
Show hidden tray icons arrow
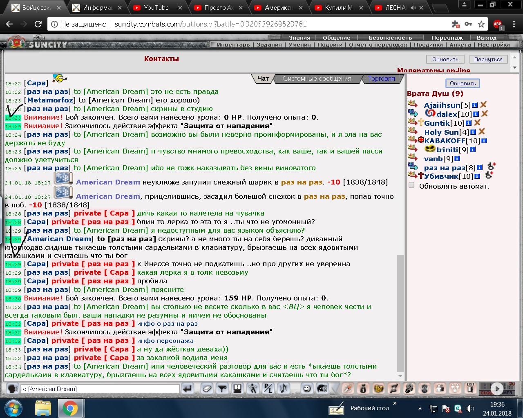420,408
